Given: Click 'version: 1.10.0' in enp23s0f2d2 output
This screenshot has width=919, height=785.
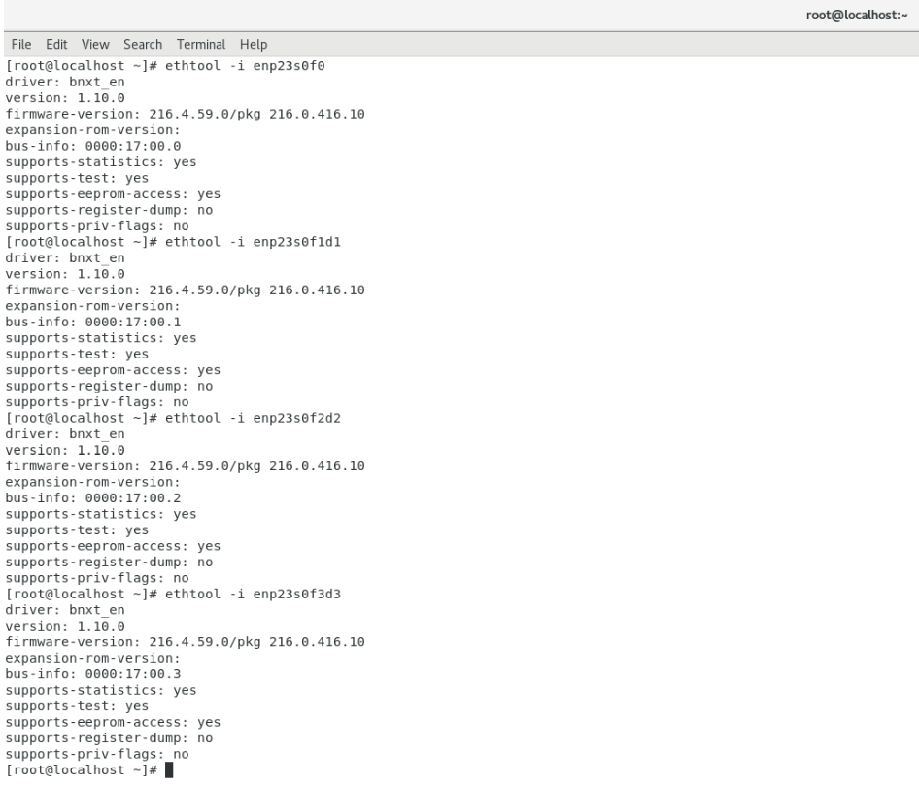Looking at the screenshot, I should click(65, 450).
